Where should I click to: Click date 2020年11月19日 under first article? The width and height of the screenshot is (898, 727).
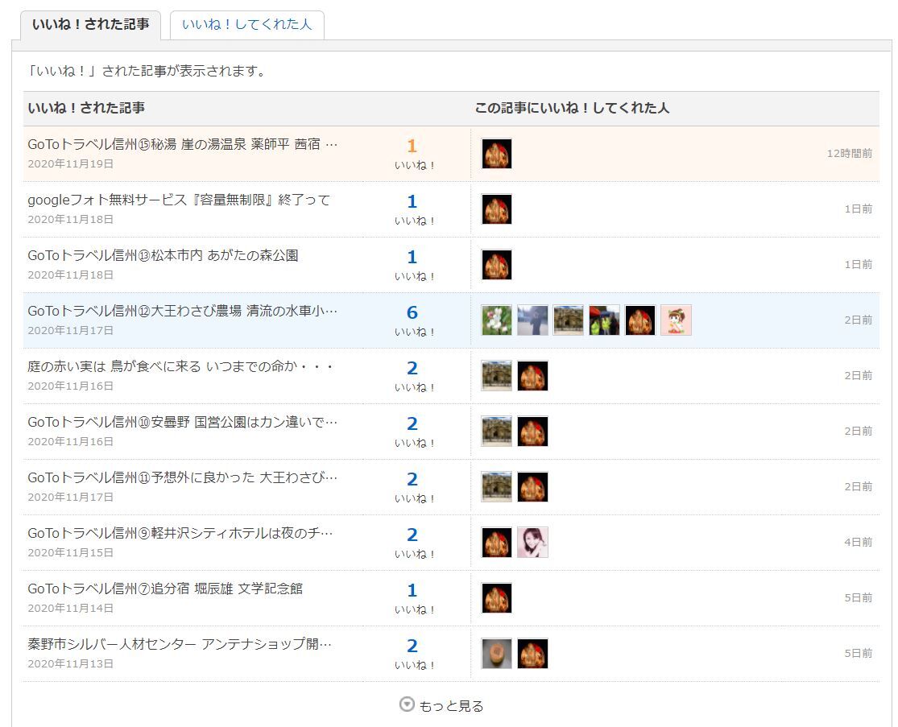(70, 163)
